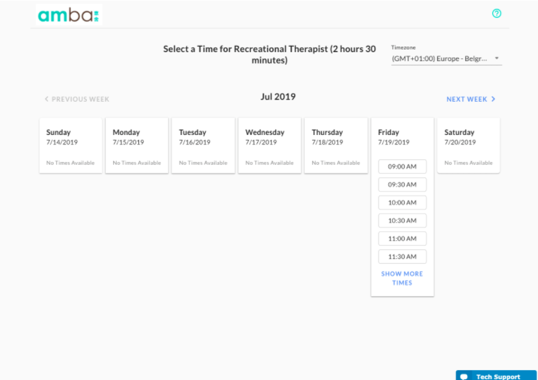Select the 09:30 AM time slot
The image size is (538, 380).
402,184
